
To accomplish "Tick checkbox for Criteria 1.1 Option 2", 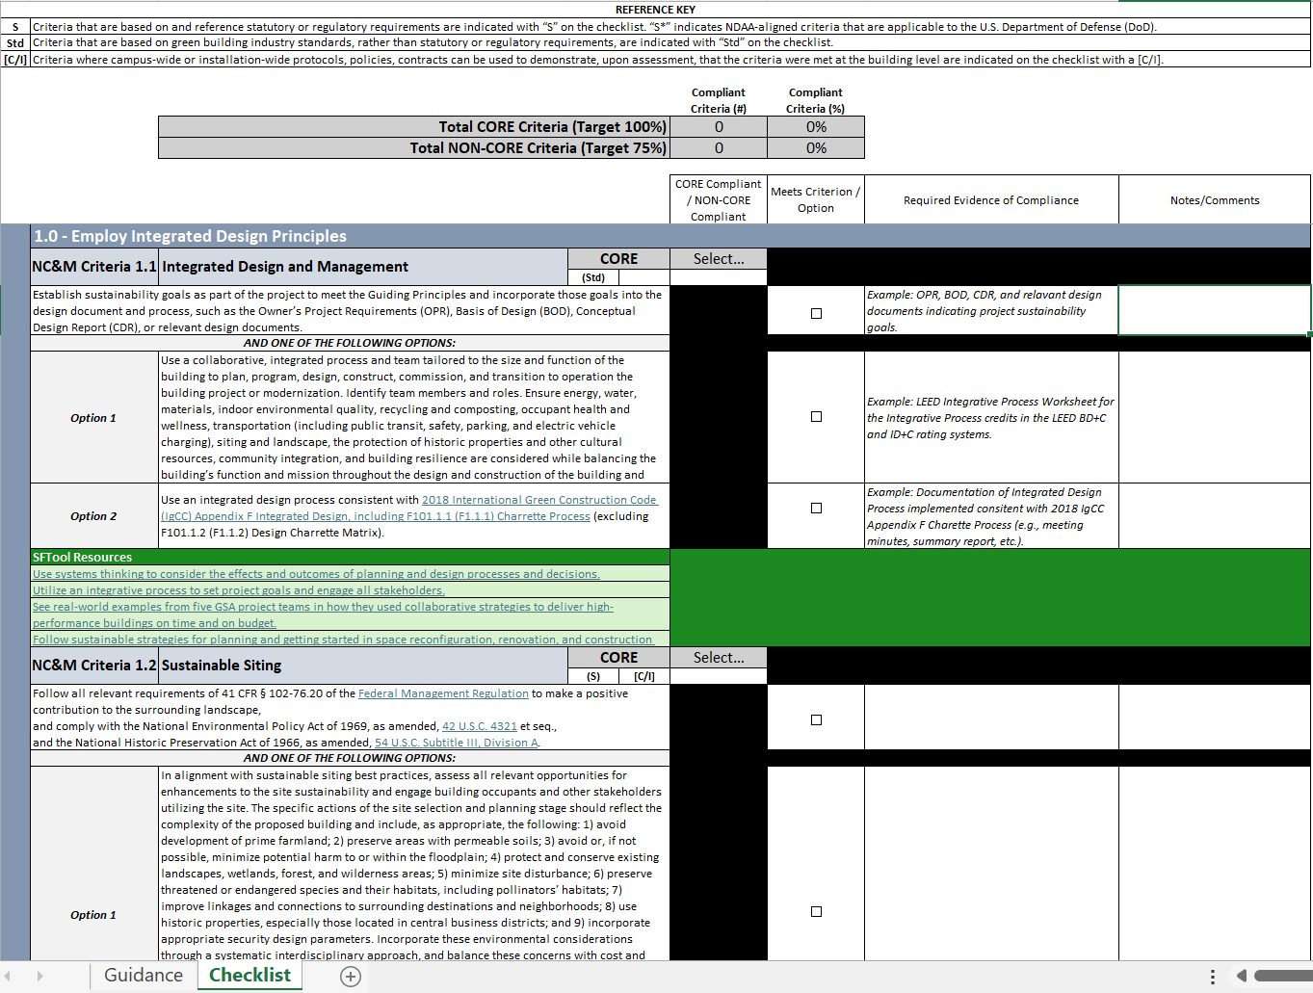I will coord(816,508).
